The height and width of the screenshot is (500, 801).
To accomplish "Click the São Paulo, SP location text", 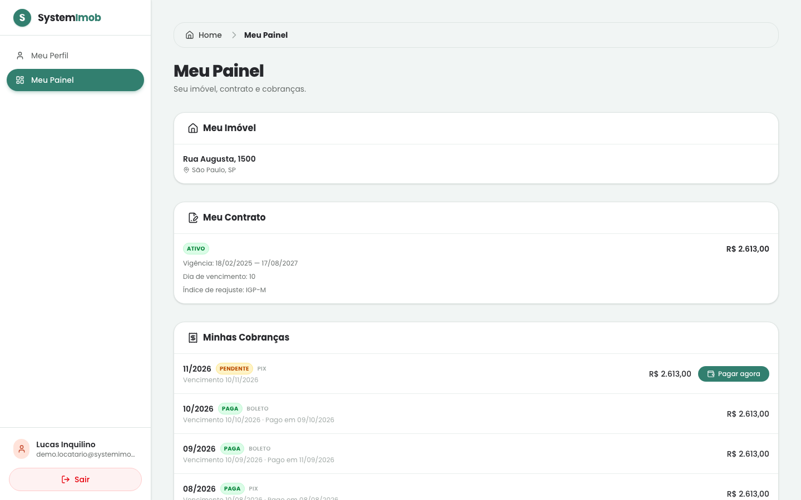I will 214,170.
